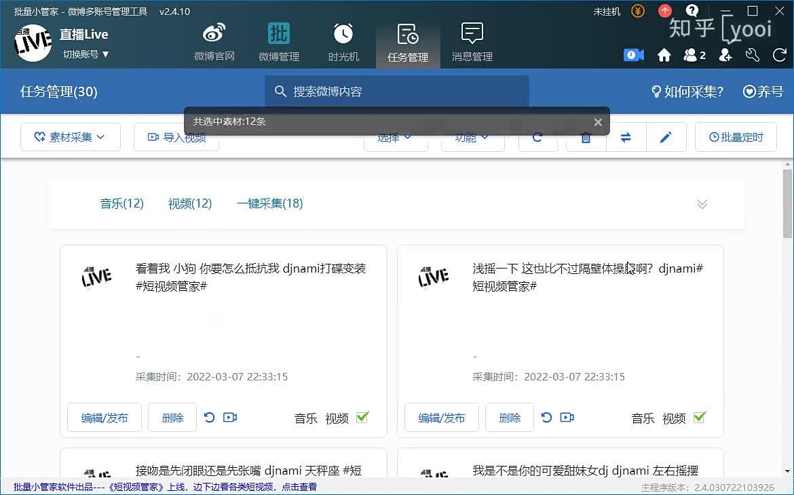794x495 pixels.
Task: Click 编辑/发布 on the 看看我 小狗 card
Action: click(x=105, y=418)
